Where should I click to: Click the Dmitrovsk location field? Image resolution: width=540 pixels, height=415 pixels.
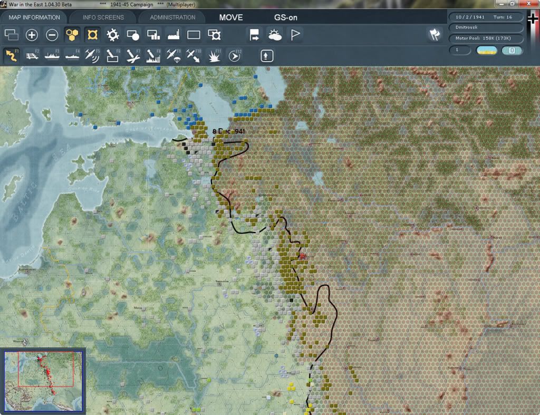tap(485, 27)
